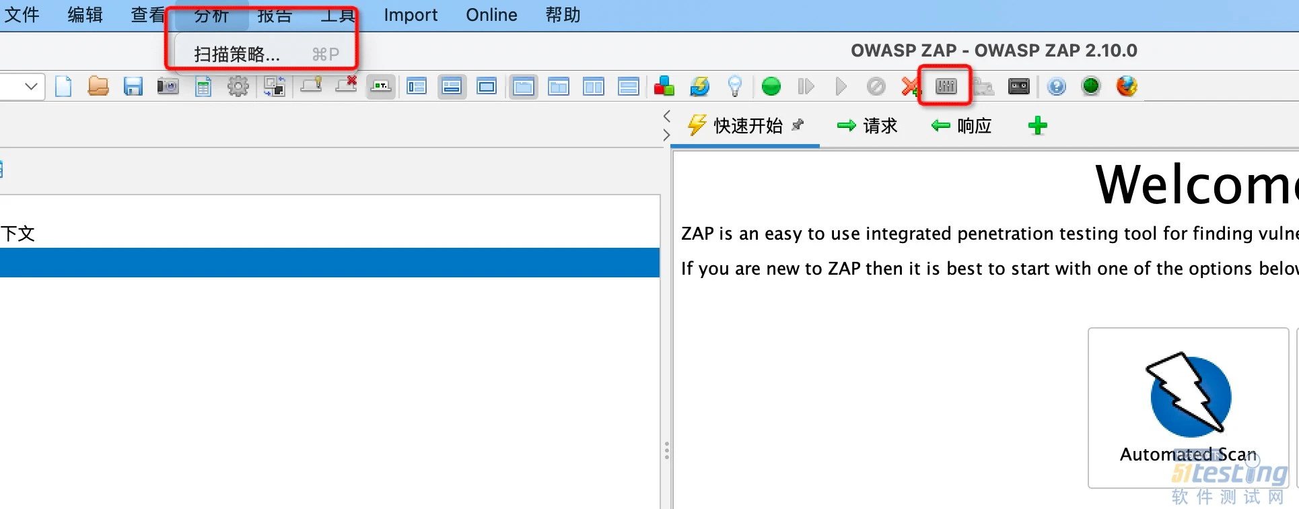Image resolution: width=1299 pixels, height=509 pixels.
Task: Select the 扫描策略... menu entry
Action: pyautogui.click(x=237, y=55)
